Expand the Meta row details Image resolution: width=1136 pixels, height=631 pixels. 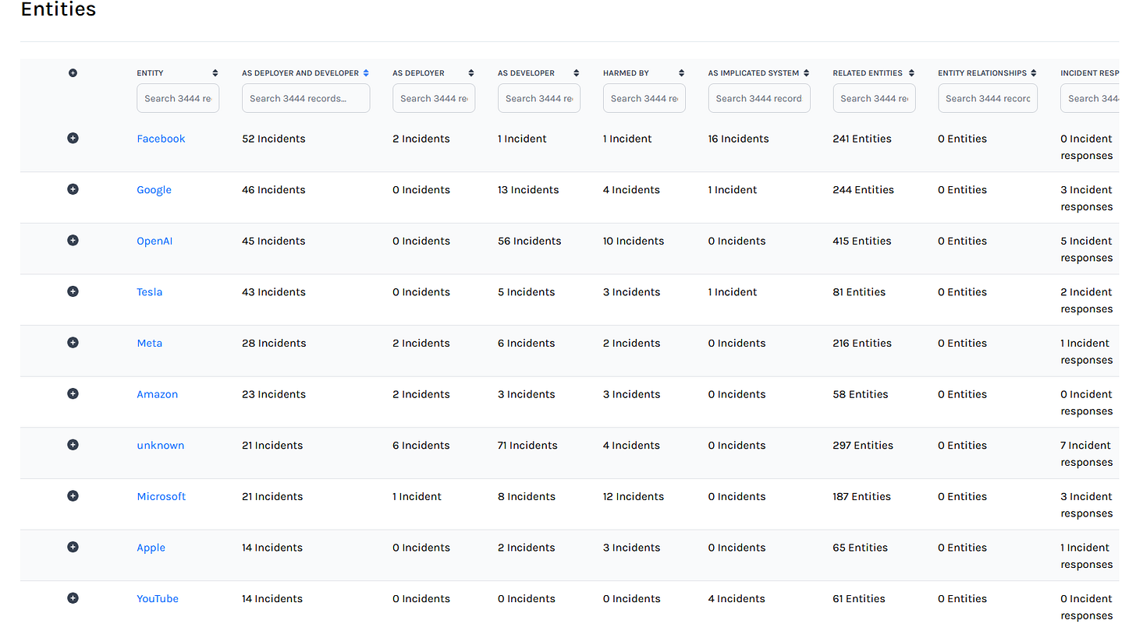pyautogui.click(x=73, y=343)
